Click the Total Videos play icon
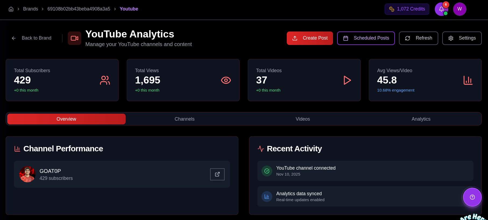The height and width of the screenshot is (220, 488). [x=347, y=80]
